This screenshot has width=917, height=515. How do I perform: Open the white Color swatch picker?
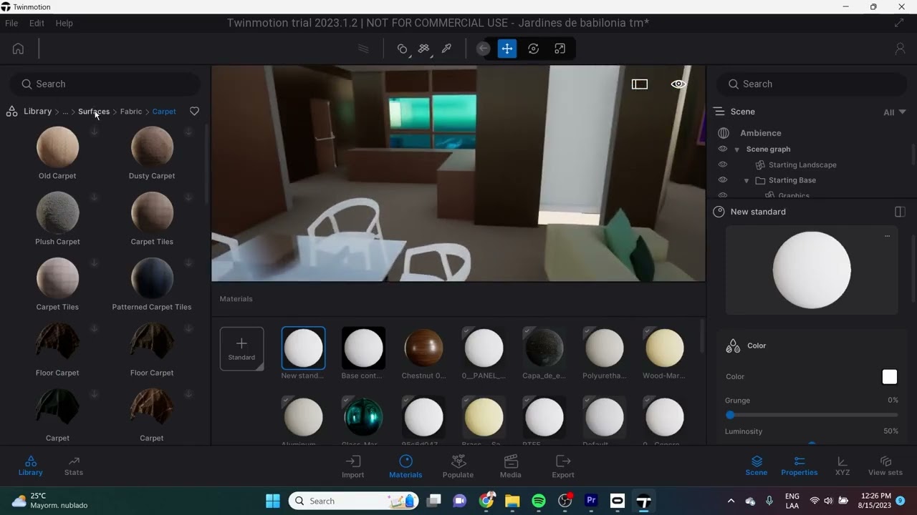pos(890,377)
